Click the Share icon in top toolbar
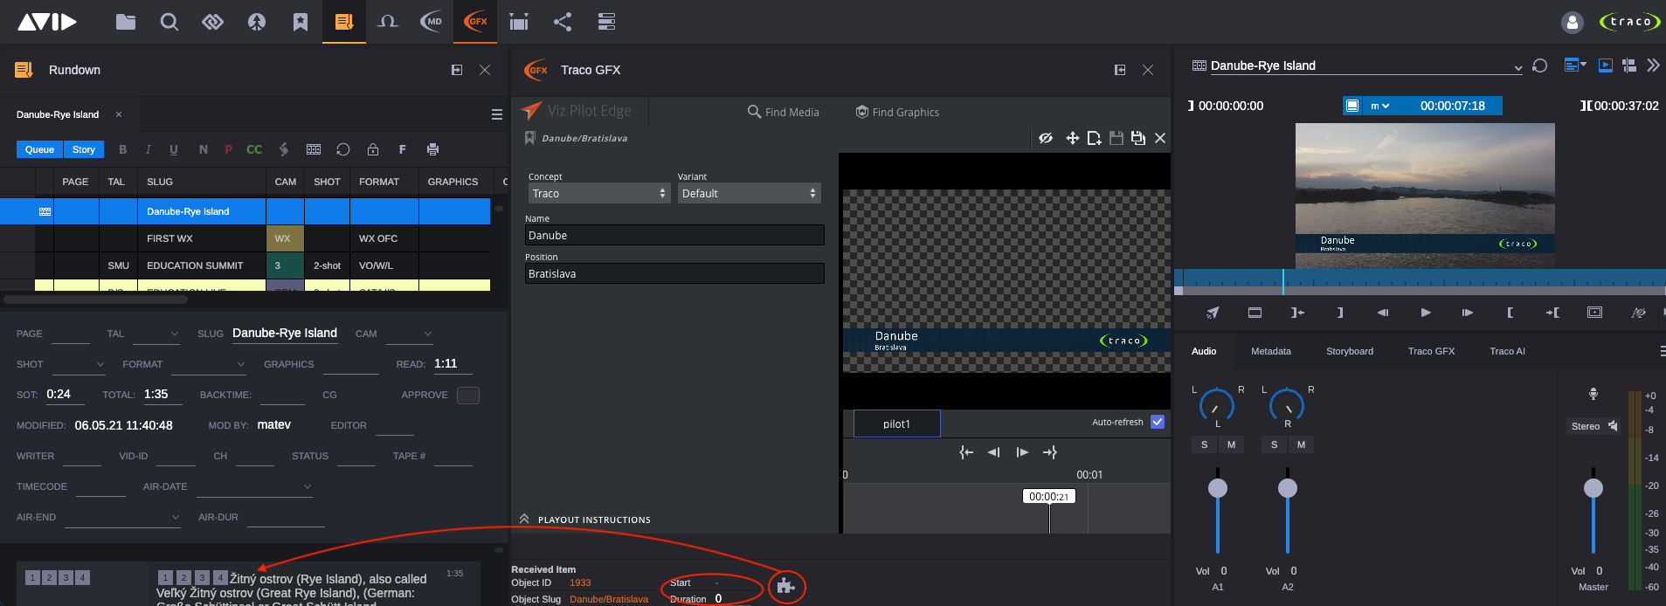Viewport: 1666px width, 606px height. [x=563, y=22]
